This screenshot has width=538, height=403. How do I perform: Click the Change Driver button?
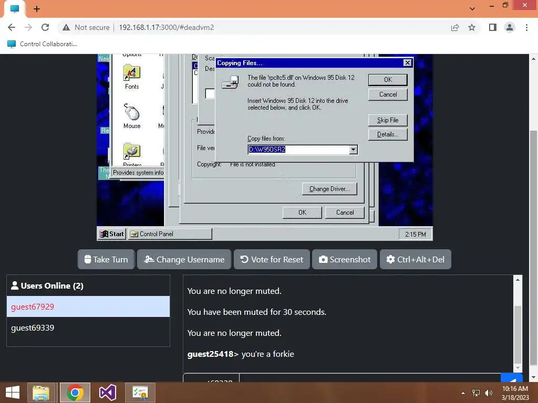tap(329, 189)
